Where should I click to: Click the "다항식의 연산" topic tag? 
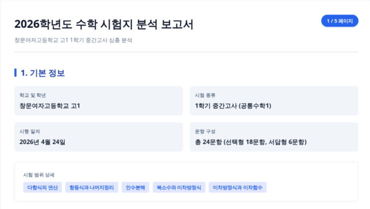tap(42, 188)
